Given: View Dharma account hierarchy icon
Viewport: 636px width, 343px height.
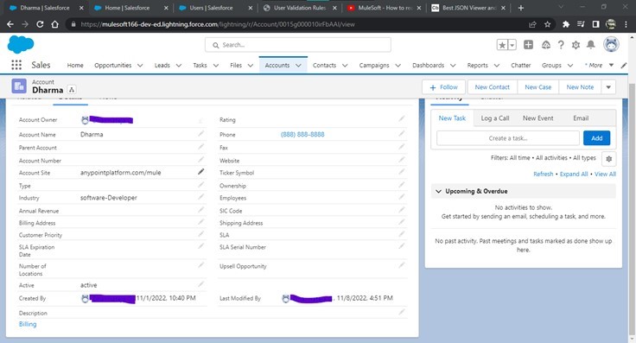Looking at the screenshot, I should pos(72,90).
